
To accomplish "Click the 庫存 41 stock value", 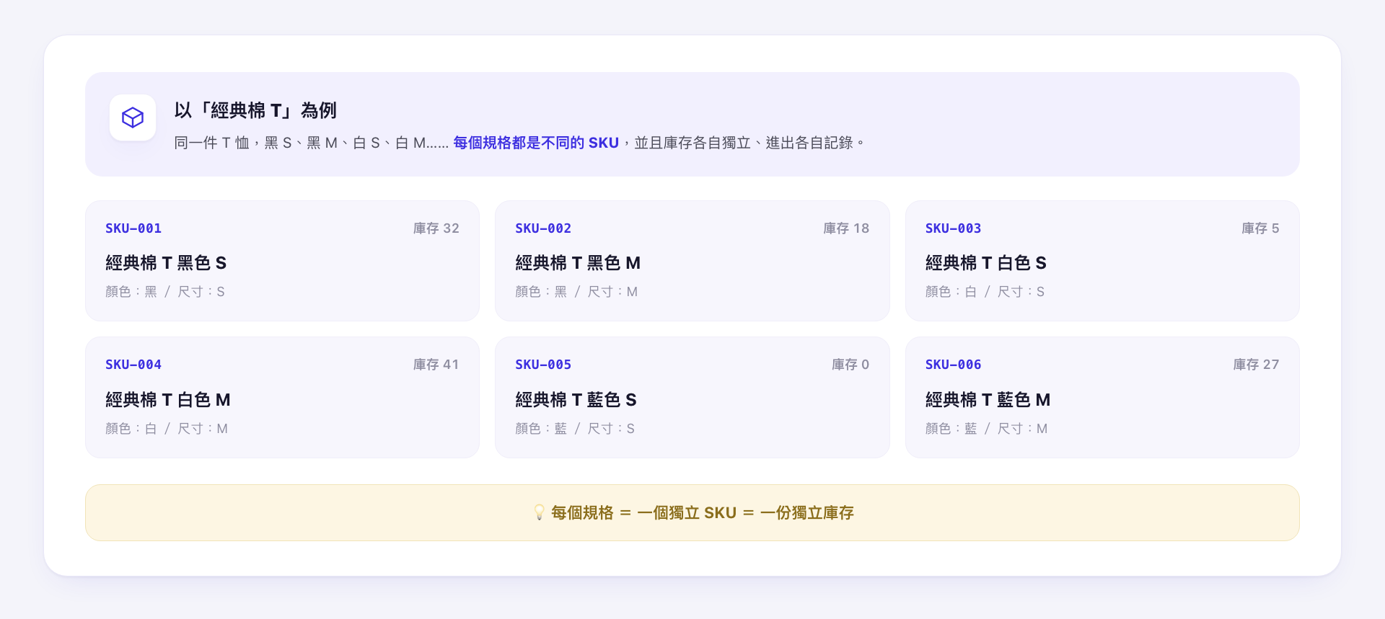I will coord(436,365).
